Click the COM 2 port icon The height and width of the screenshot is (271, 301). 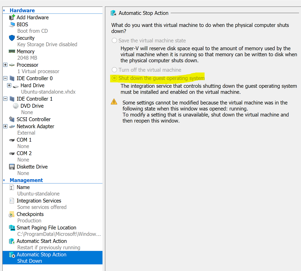coord(12,153)
